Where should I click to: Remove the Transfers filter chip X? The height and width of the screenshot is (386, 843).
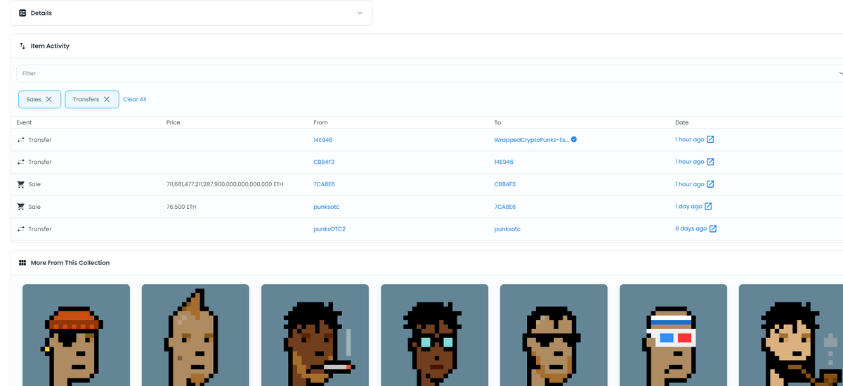pos(107,100)
